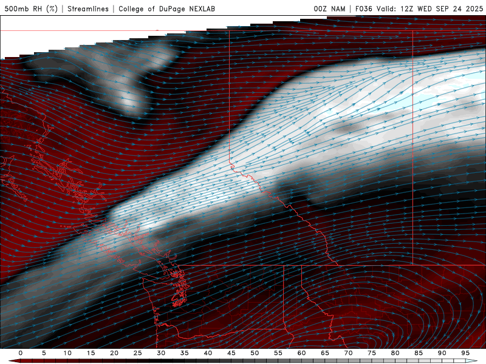Click the '500mb RH (%)' title text

(31, 8)
